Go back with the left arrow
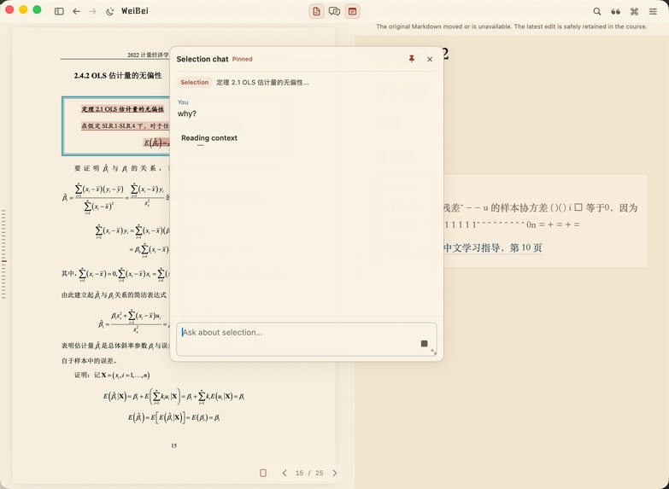669x489 pixels. tap(76, 11)
